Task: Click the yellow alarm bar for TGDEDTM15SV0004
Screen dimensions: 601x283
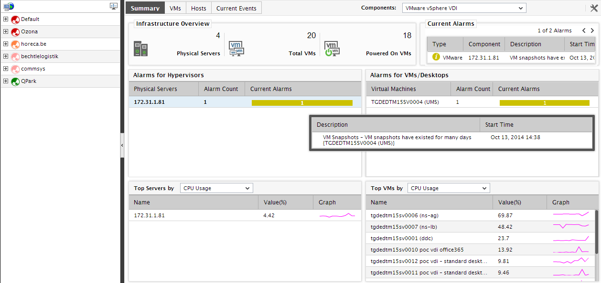Action: (545, 102)
